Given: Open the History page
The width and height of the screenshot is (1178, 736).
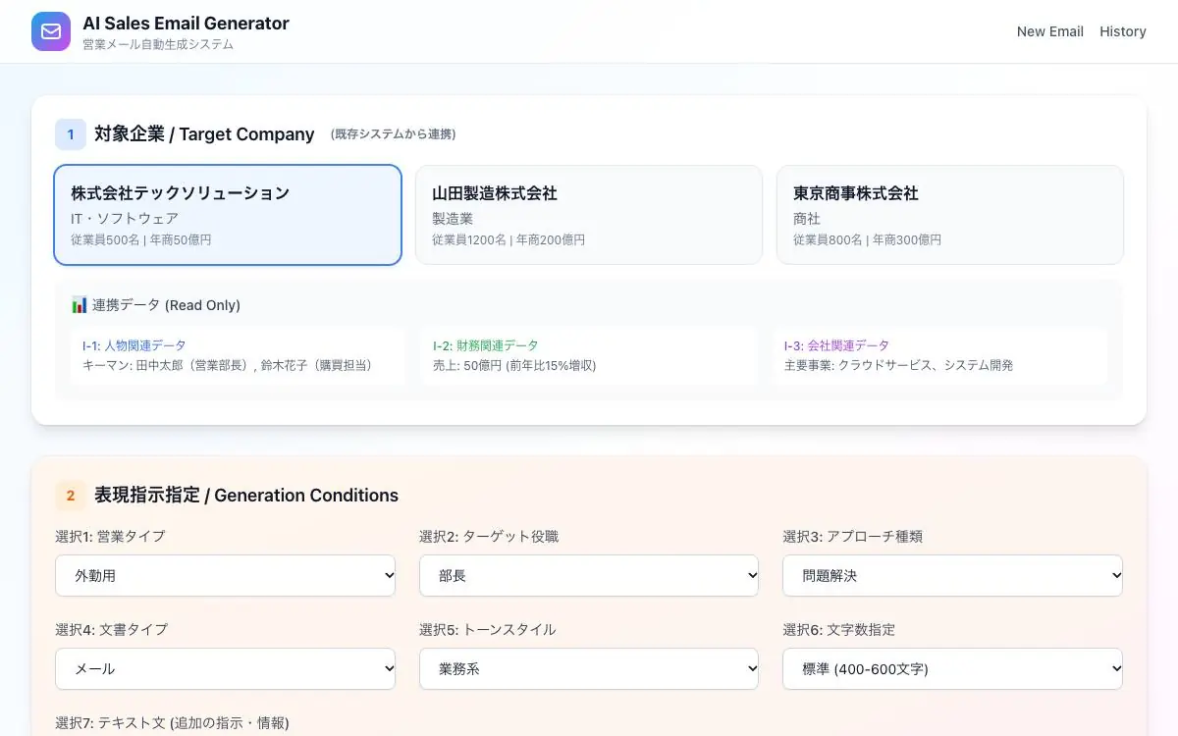Looking at the screenshot, I should (1123, 31).
